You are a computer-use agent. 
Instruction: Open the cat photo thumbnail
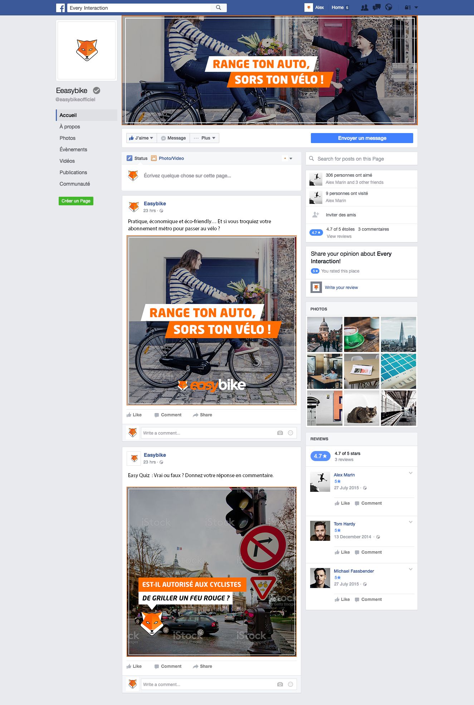click(362, 408)
